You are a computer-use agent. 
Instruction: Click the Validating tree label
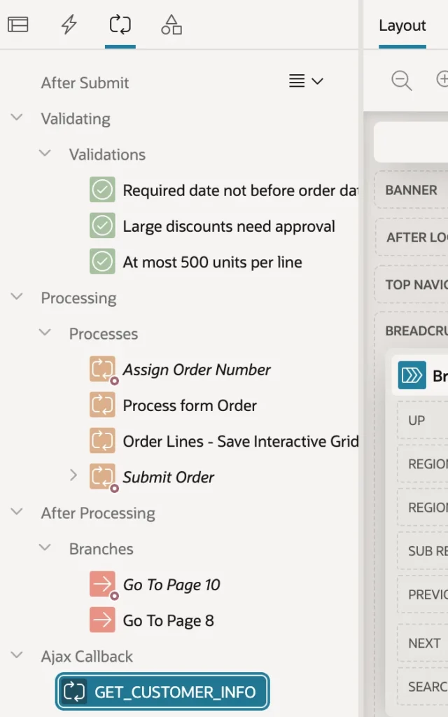click(x=76, y=119)
